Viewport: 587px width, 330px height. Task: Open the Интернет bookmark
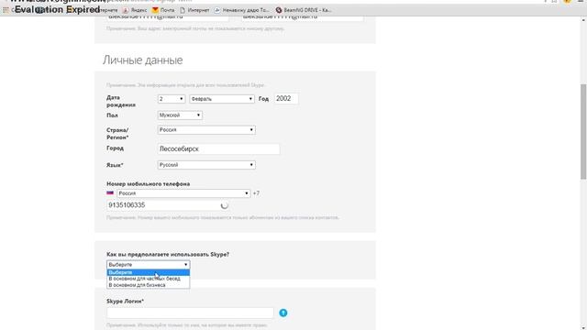[x=194, y=10]
